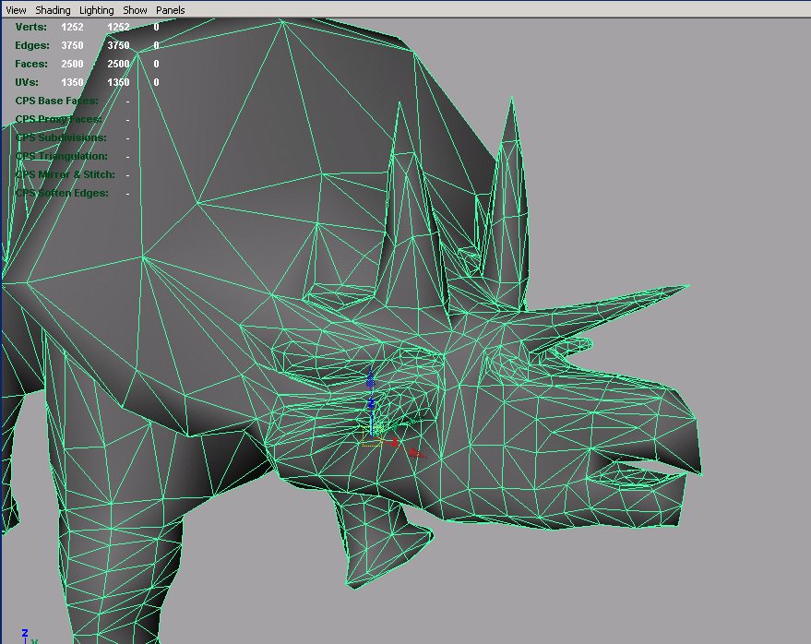Click the UVs label in heads-up display

click(28, 83)
